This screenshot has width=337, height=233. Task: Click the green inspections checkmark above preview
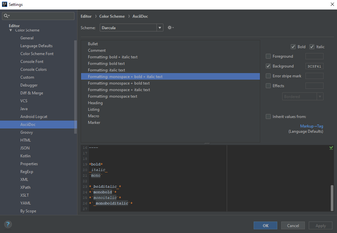(x=331, y=148)
